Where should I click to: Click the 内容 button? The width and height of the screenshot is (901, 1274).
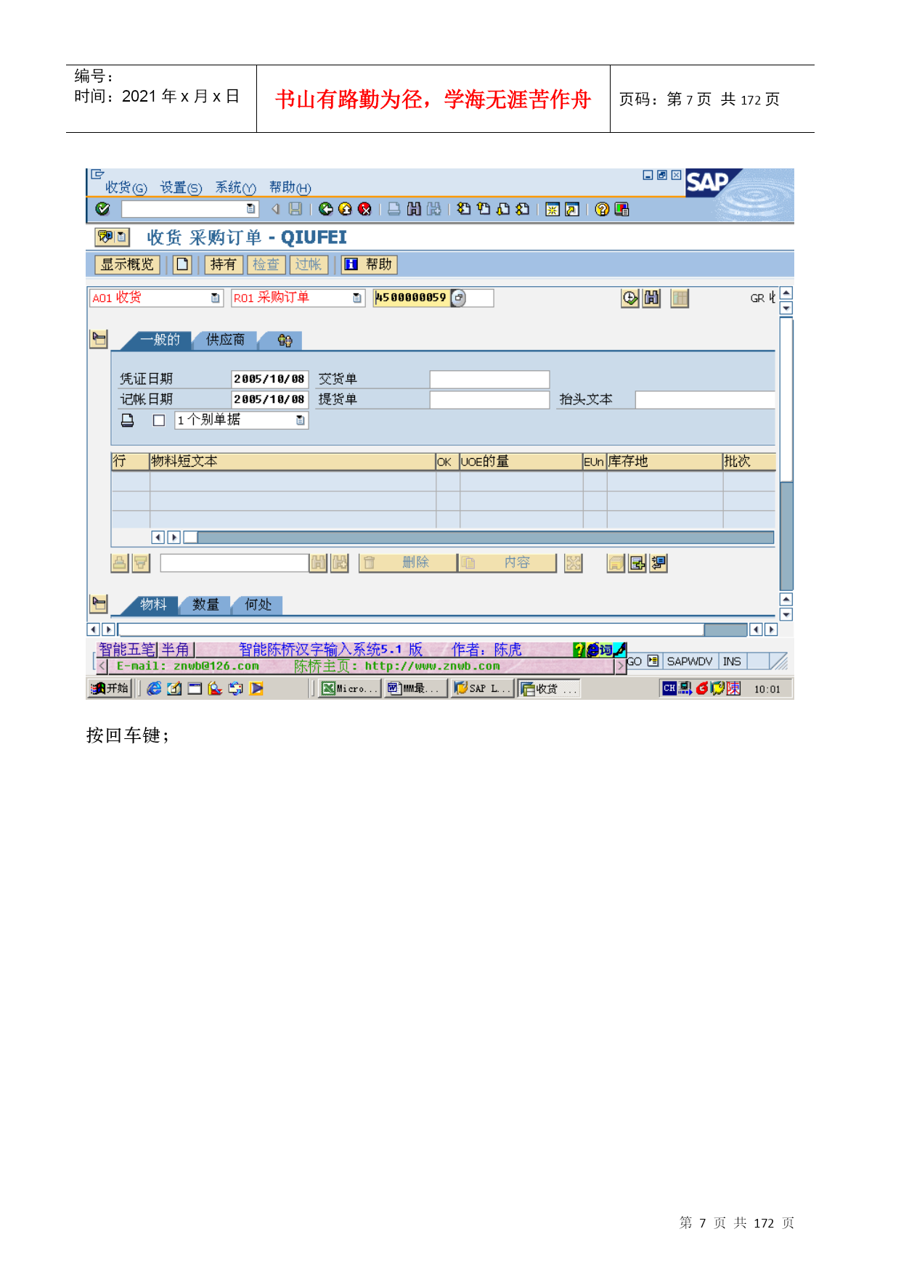(507, 563)
